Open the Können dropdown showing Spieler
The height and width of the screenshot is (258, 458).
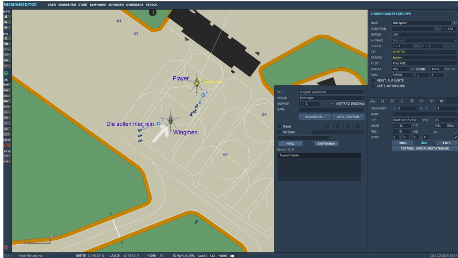tap(424, 58)
